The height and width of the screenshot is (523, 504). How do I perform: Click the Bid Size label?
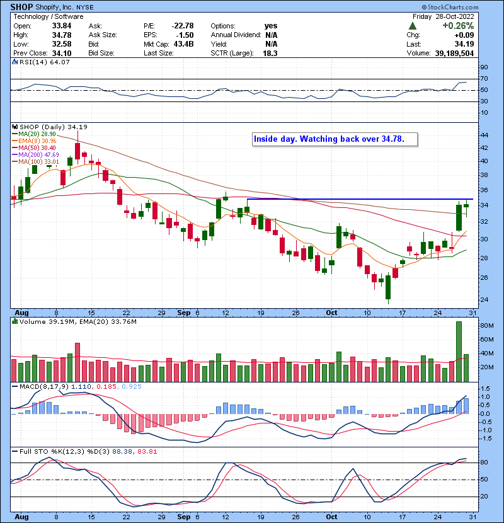[101, 54]
